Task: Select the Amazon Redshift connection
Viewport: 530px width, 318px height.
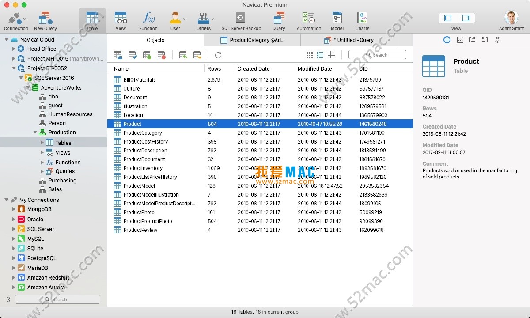Action: [48, 278]
